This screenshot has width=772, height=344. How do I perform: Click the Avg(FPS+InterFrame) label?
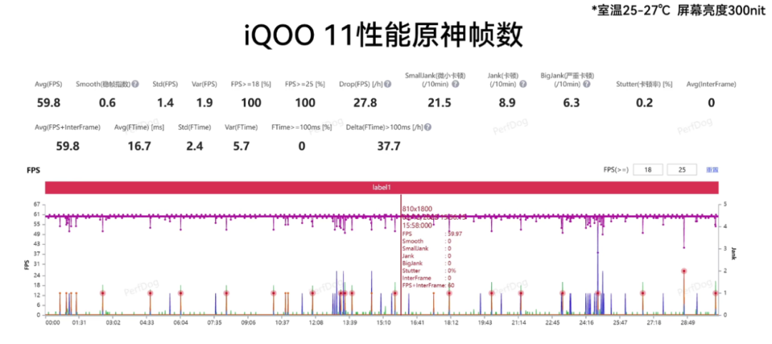tap(67, 127)
